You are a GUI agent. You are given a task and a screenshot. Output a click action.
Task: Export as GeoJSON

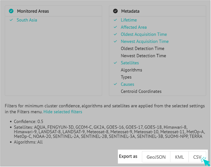pos(156,157)
